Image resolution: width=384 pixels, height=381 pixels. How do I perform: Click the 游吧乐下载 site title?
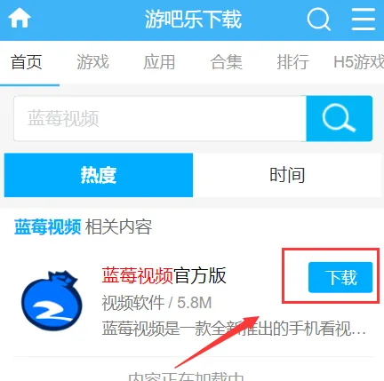click(x=193, y=20)
